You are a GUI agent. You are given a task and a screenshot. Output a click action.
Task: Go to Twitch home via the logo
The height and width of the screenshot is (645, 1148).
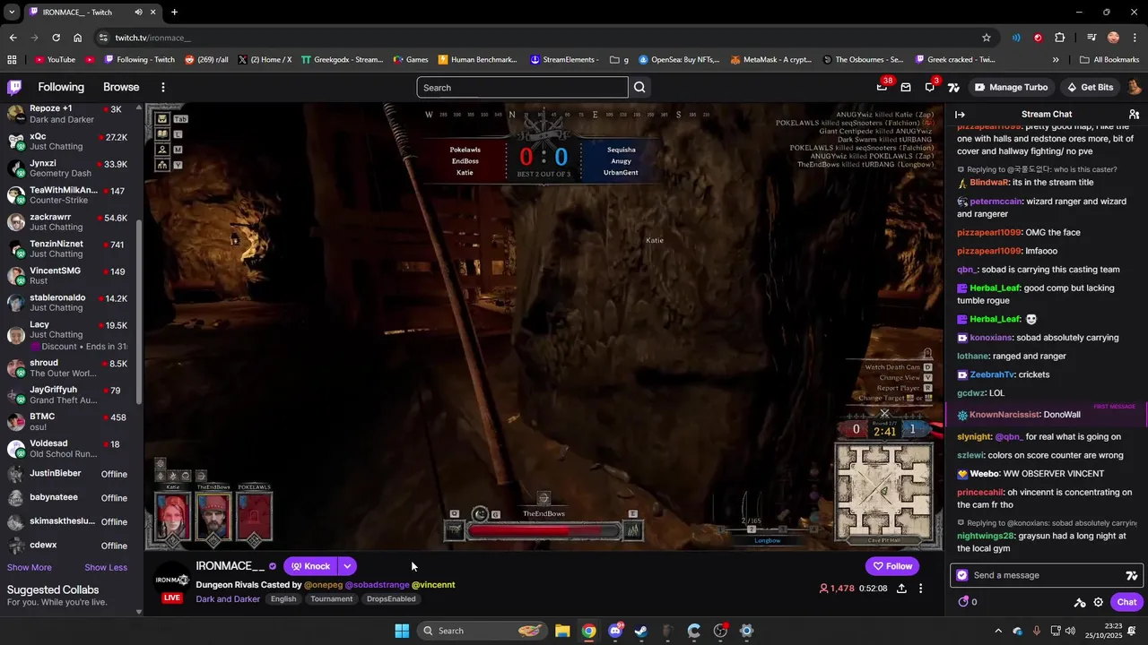tap(14, 87)
